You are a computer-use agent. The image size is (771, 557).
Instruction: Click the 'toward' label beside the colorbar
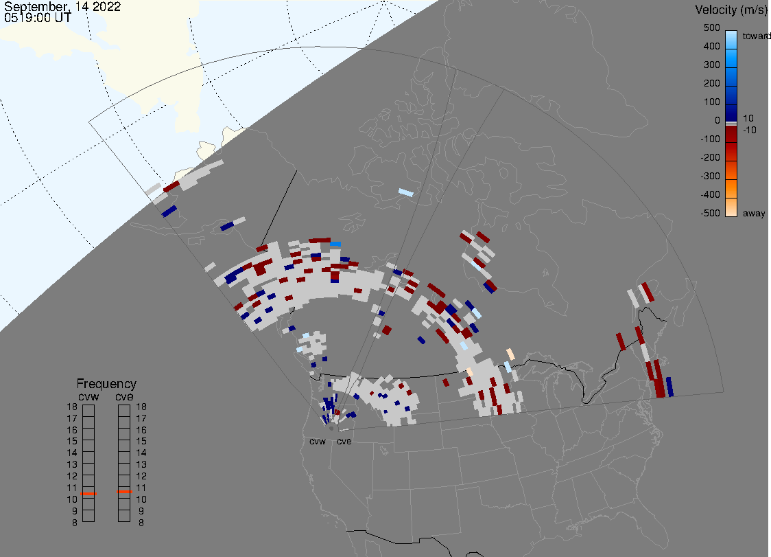[x=756, y=36]
